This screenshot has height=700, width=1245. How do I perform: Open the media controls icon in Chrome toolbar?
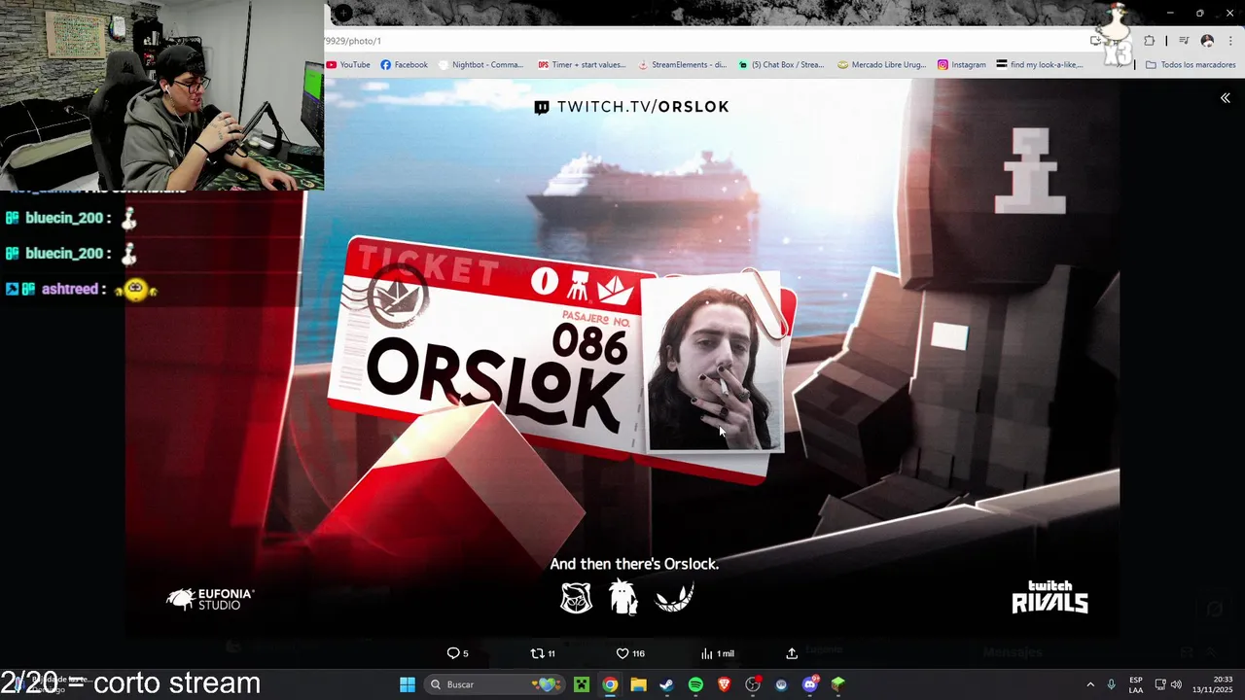pos(1184,41)
